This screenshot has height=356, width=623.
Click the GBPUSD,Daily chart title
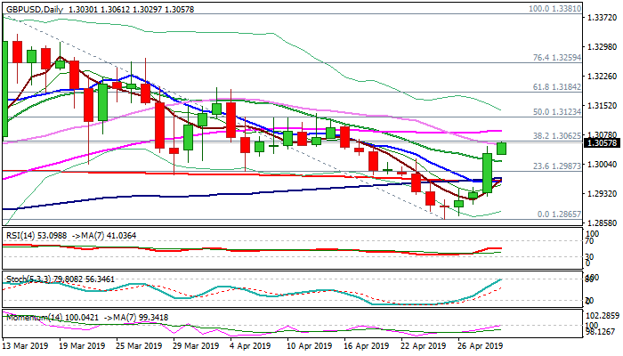coord(35,9)
